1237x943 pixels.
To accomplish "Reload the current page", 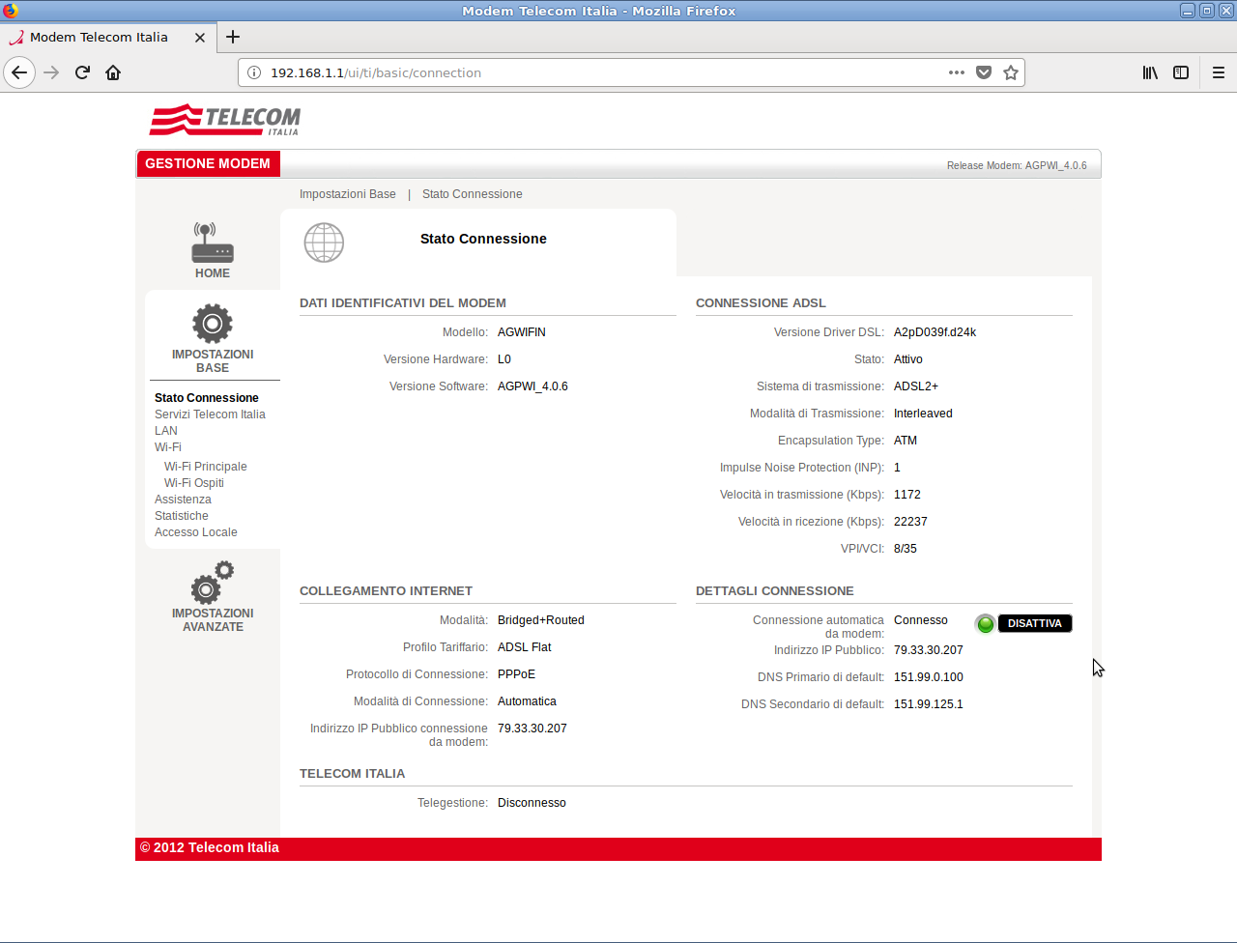I will point(82,72).
